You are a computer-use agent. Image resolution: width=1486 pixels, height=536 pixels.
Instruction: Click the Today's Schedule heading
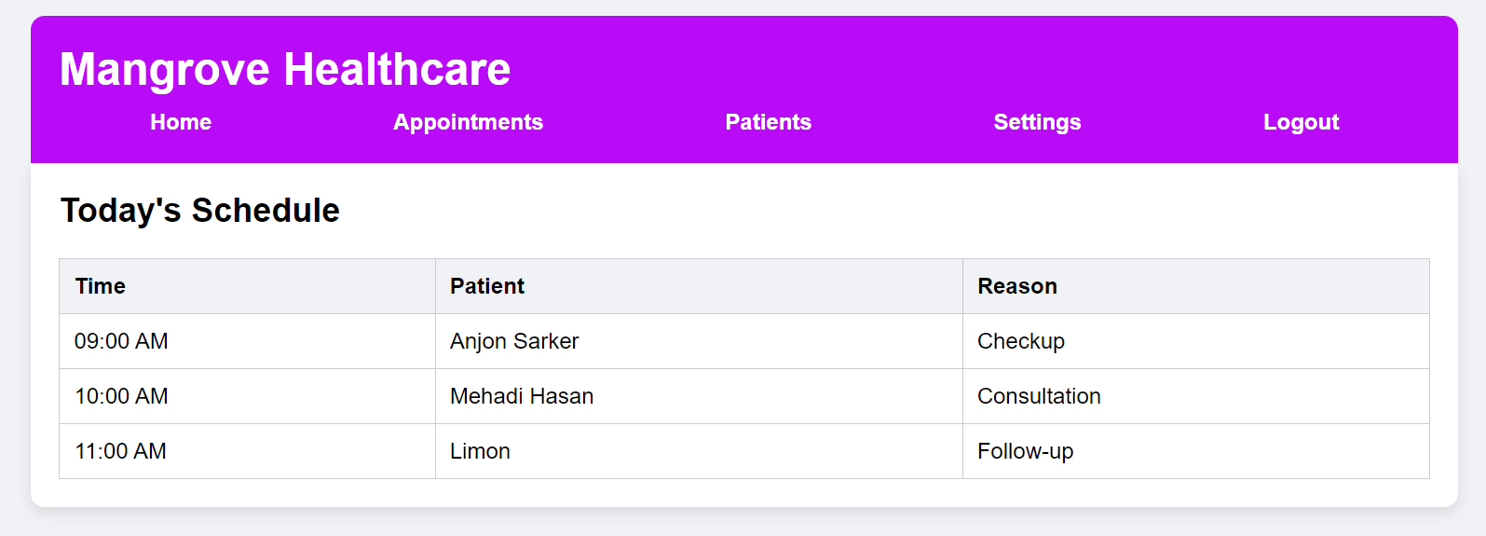pyautogui.click(x=200, y=211)
